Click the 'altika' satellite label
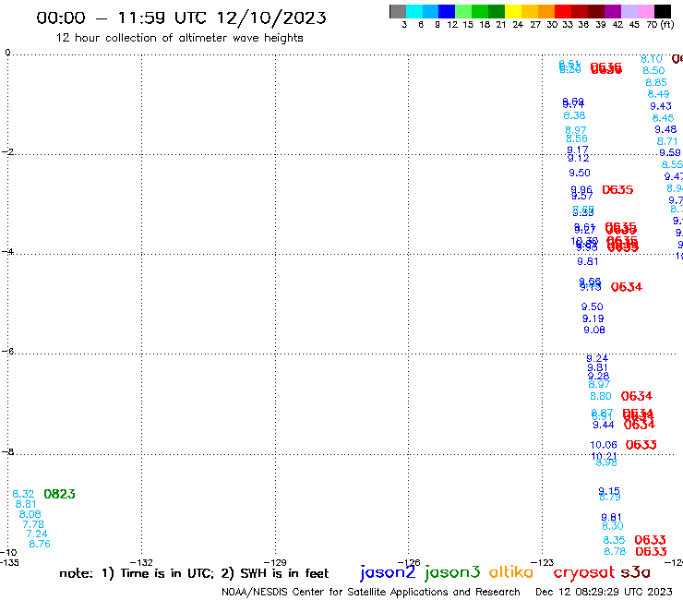This screenshot has height=600, width=683. coord(511,572)
